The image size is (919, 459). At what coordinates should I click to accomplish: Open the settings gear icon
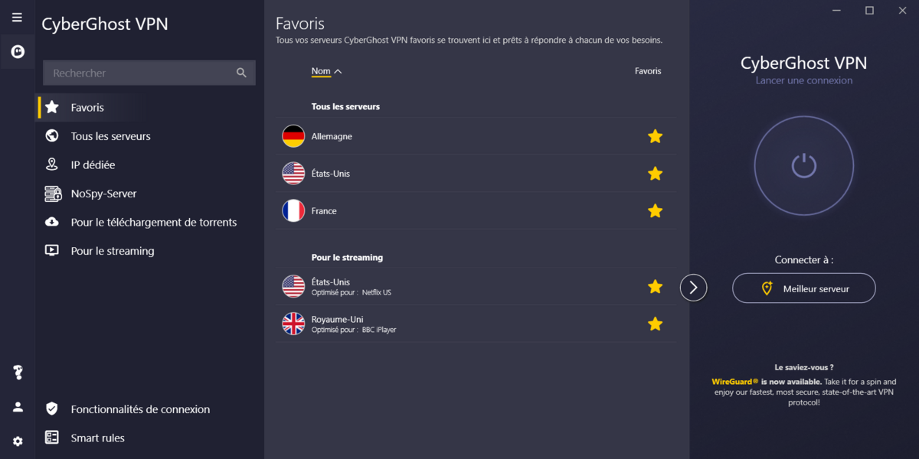point(18,441)
